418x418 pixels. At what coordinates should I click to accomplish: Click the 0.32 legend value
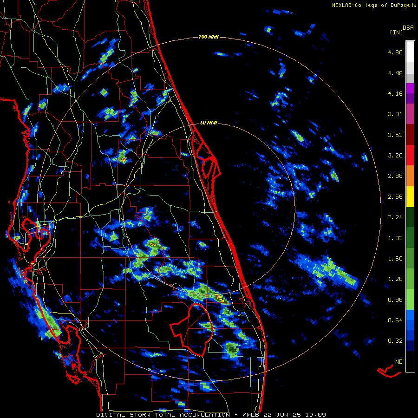(x=395, y=341)
